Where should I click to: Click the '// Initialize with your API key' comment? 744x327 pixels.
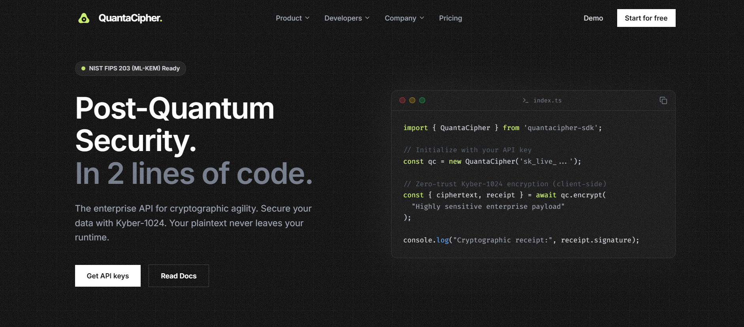coord(467,150)
